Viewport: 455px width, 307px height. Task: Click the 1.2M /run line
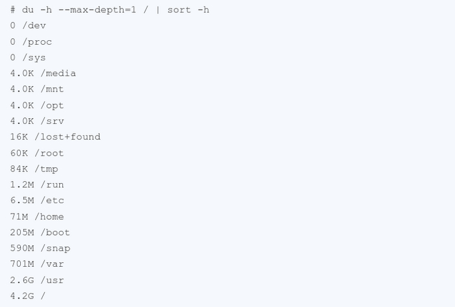pyautogui.click(x=37, y=185)
